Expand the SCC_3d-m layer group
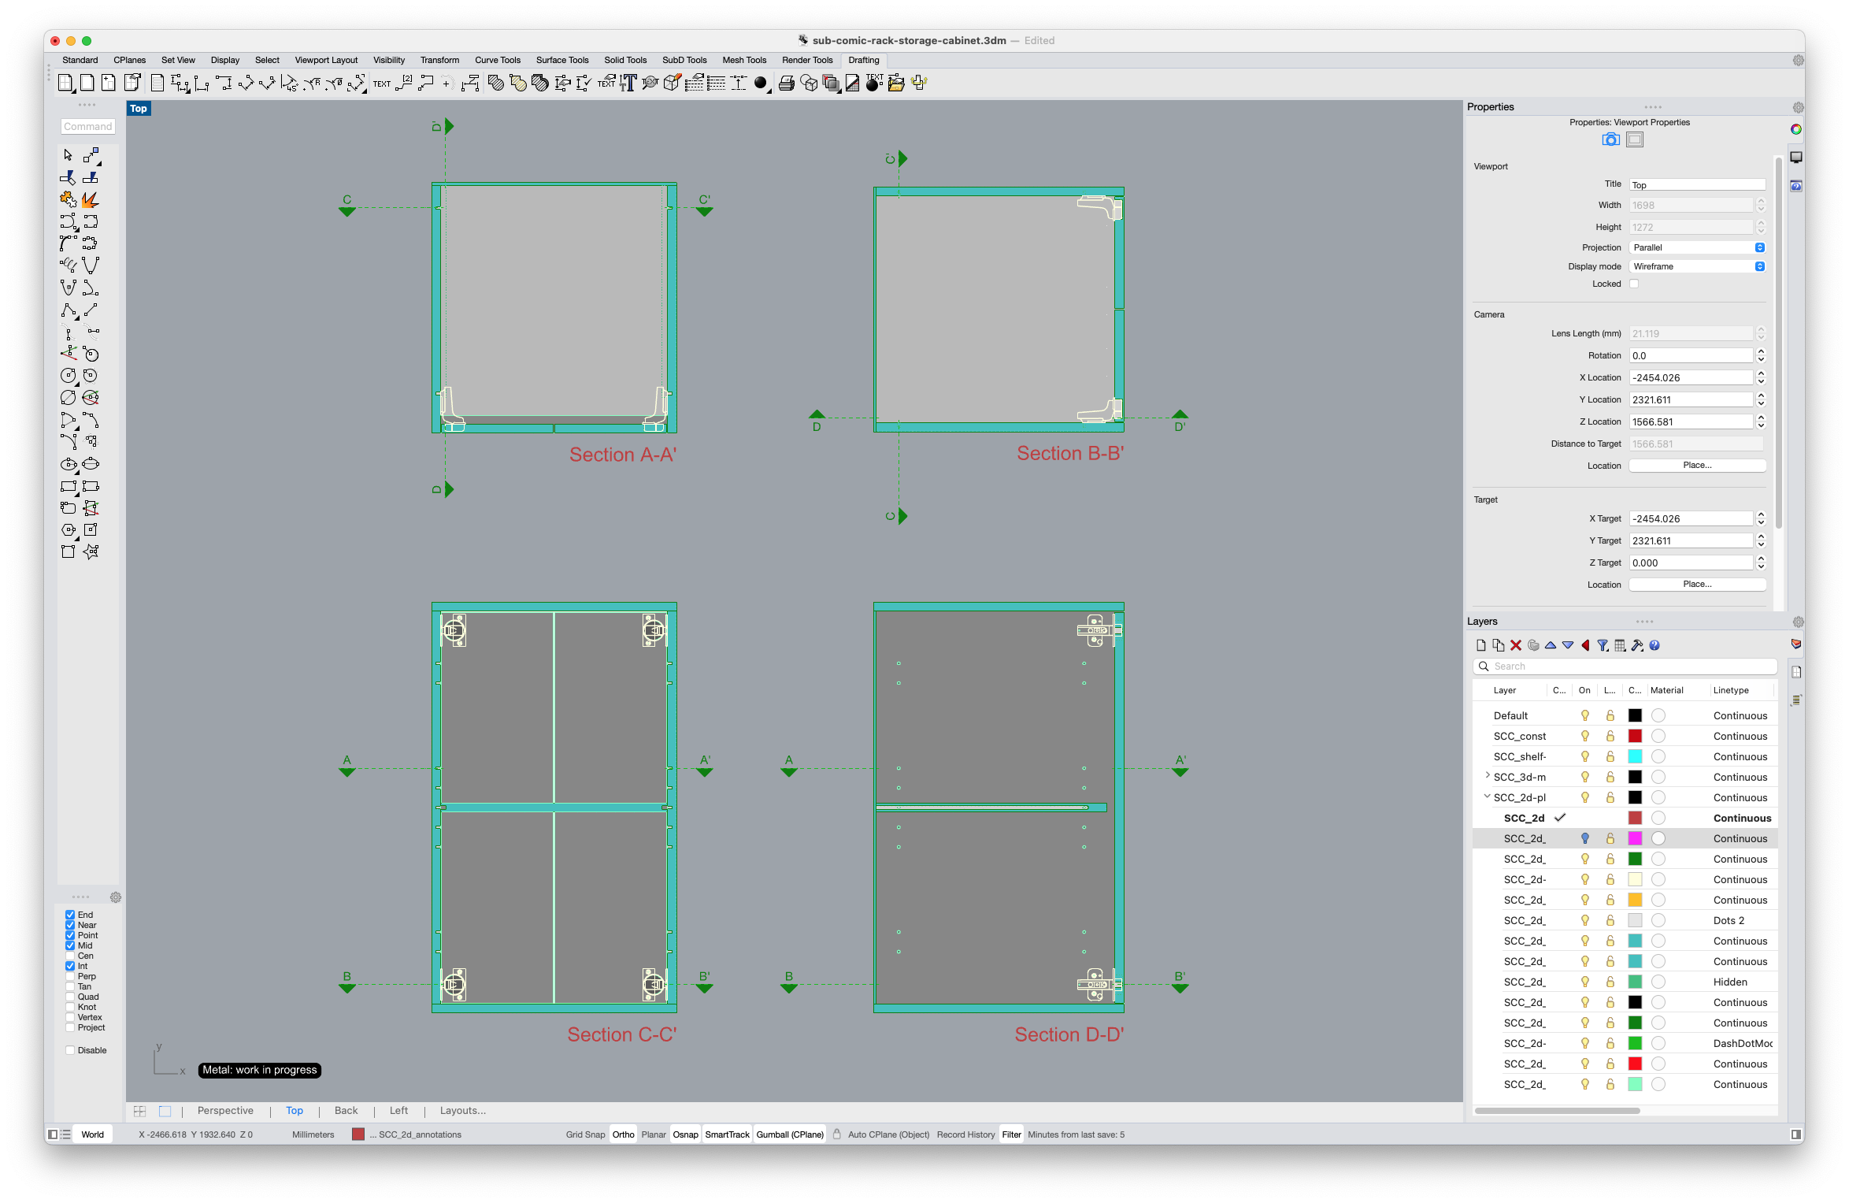Screen dimensions: 1849x1203 tap(1487, 776)
